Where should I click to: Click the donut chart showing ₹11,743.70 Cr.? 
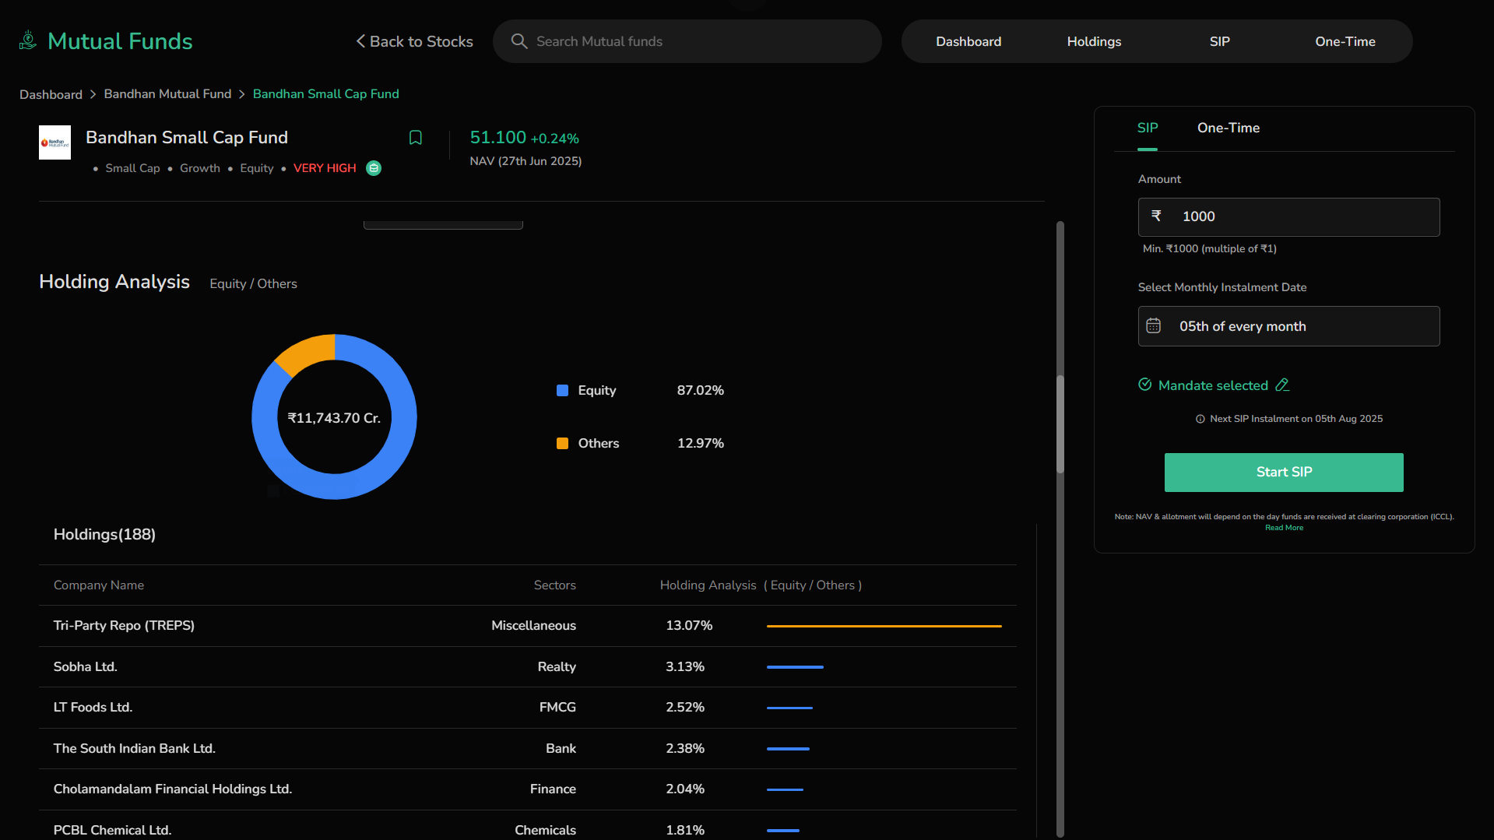(x=334, y=417)
